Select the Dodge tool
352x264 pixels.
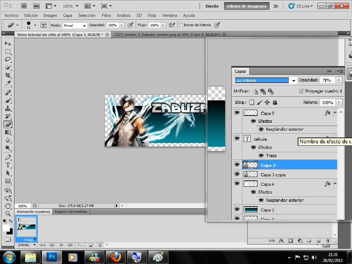point(8,148)
